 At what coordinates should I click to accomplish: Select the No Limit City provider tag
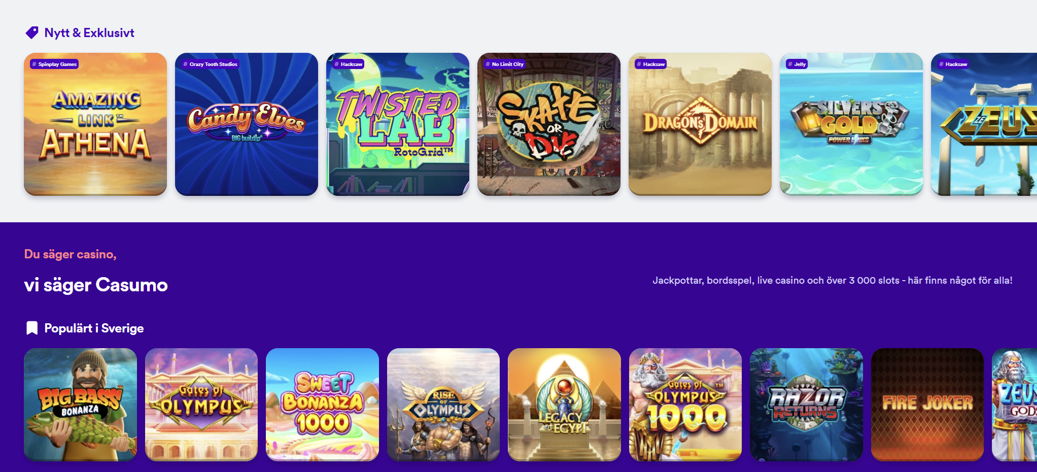click(504, 64)
